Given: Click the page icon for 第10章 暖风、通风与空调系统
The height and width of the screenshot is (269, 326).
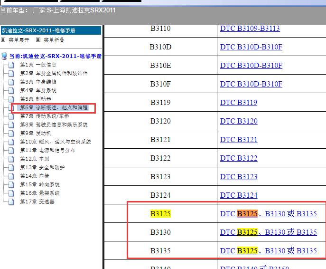Looking at the screenshot, I should point(11,142).
